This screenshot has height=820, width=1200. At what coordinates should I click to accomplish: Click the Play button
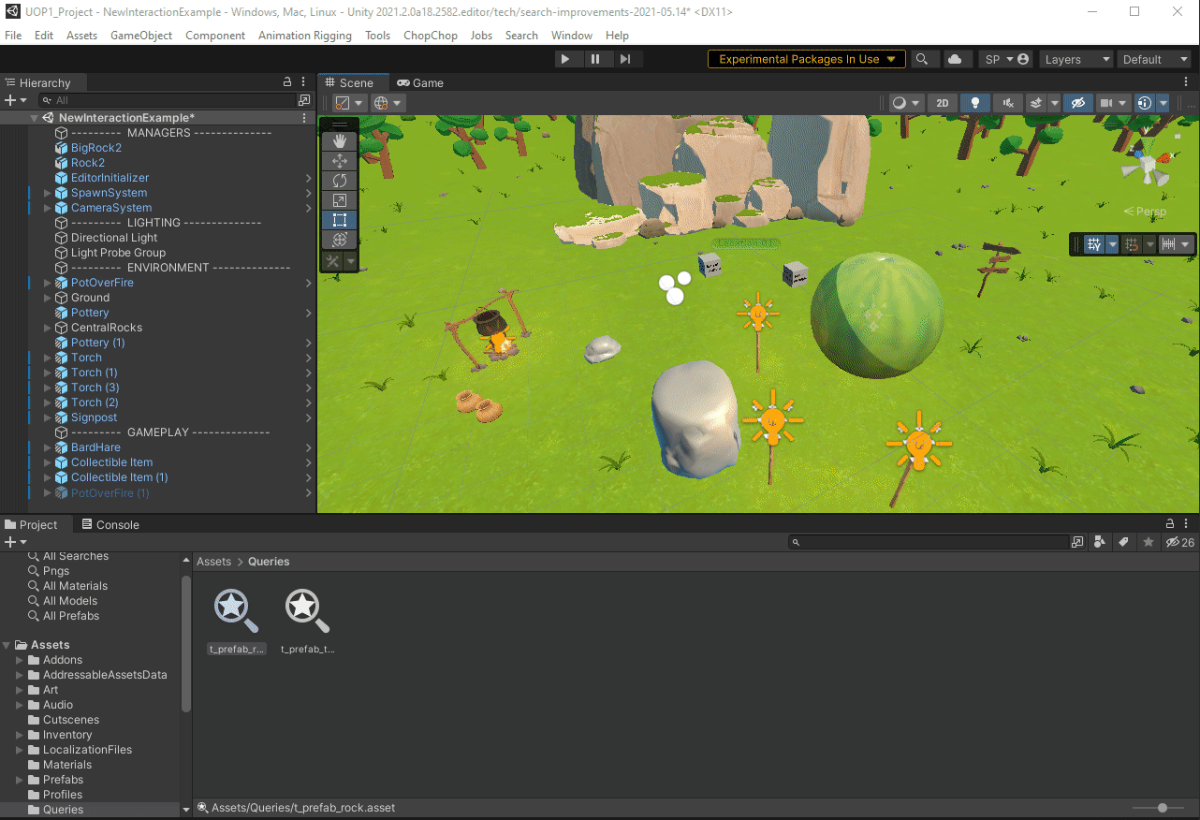click(x=565, y=59)
